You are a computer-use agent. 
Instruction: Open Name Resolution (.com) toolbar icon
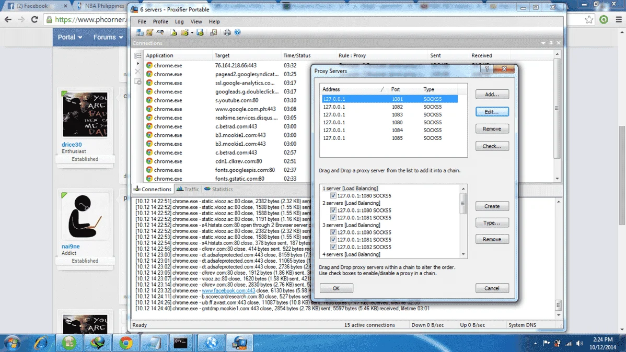click(x=160, y=32)
